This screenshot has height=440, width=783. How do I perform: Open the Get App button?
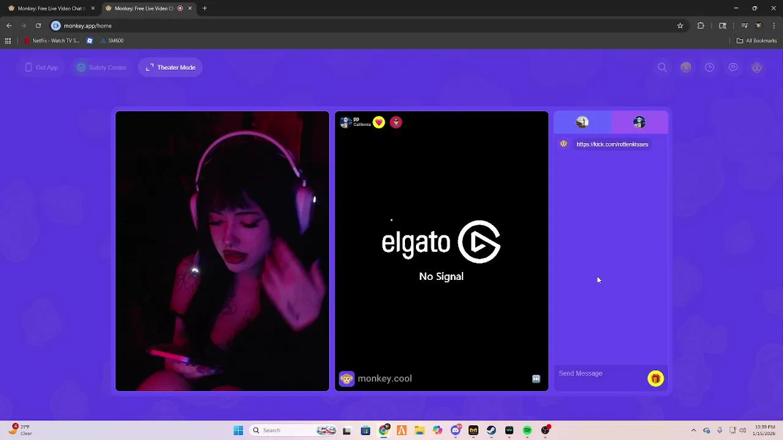[x=42, y=67]
